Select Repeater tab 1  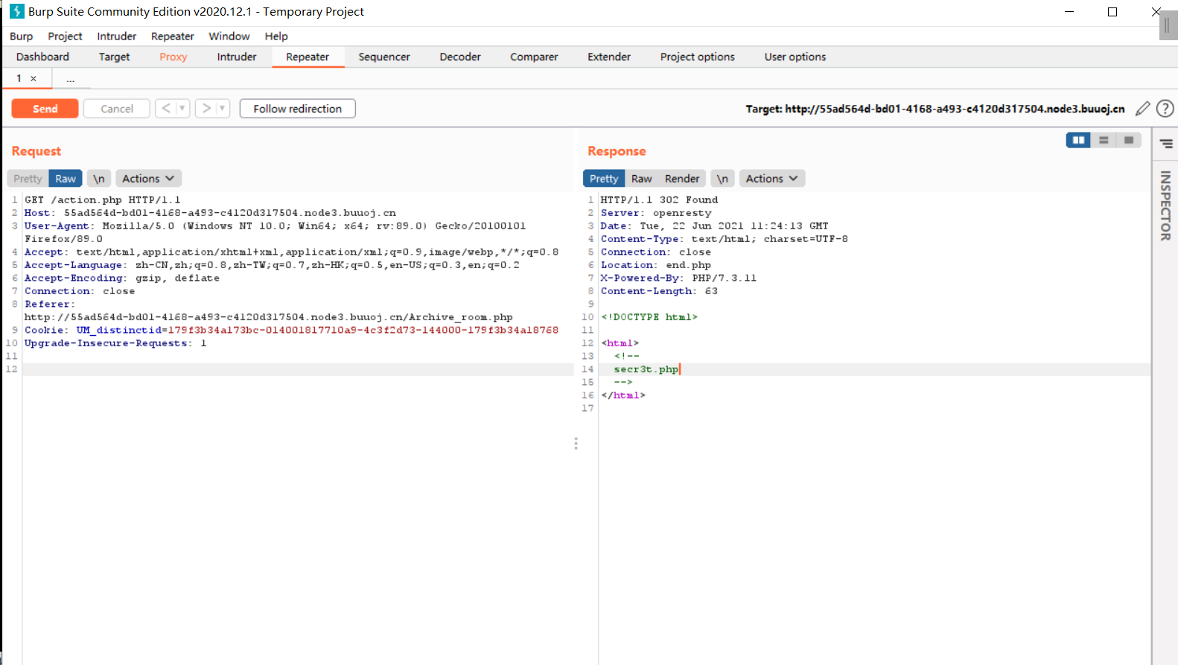click(19, 78)
